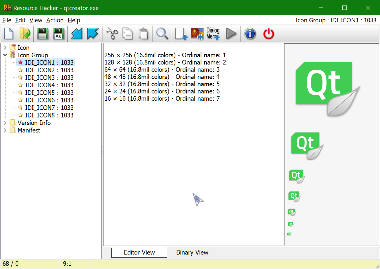The width and height of the screenshot is (380, 269).
Task: Click the red power exit icon
Action: click(269, 34)
